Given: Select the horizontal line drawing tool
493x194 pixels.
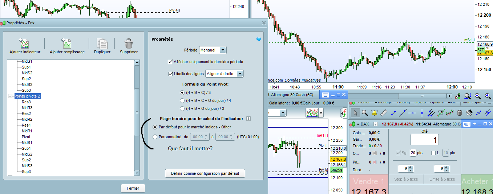Looking at the screenshot, I should [x=412, y=113].
